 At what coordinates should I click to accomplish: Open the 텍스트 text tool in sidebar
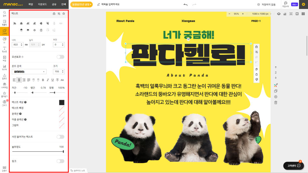[x=4, y=49]
